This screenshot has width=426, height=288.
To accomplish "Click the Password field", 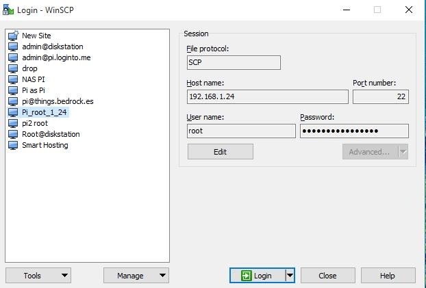I will pyautogui.click(x=354, y=131).
